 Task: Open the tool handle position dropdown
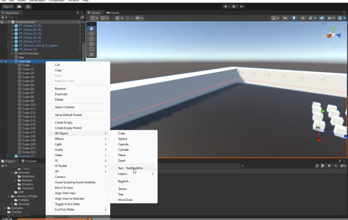pos(94,18)
